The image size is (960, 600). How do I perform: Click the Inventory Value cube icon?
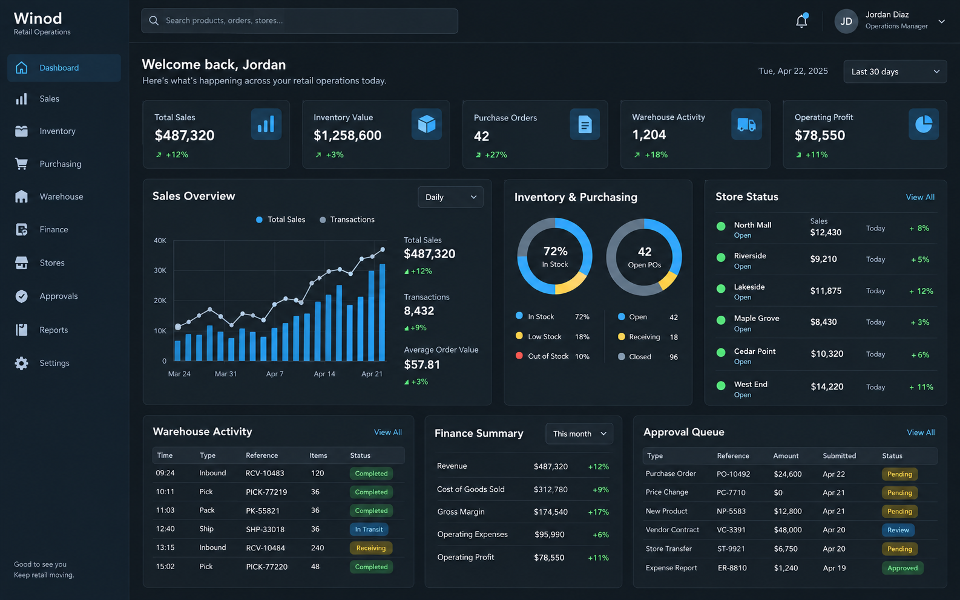pos(427,124)
